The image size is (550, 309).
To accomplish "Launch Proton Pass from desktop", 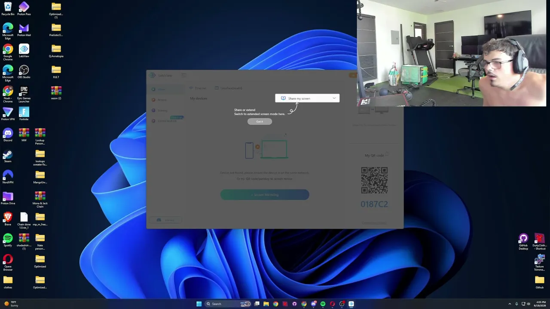I will click(x=24, y=9).
